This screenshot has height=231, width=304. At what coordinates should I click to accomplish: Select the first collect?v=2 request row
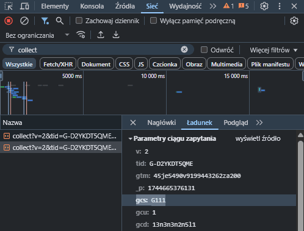click(x=61, y=136)
